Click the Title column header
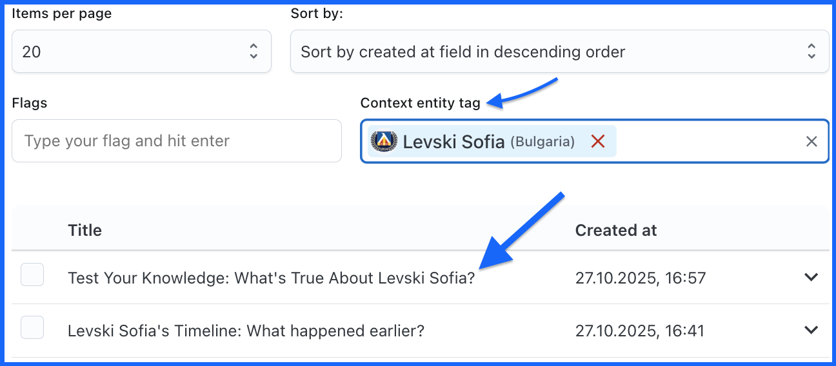This screenshot has width=836, height=366. point(85,230)
